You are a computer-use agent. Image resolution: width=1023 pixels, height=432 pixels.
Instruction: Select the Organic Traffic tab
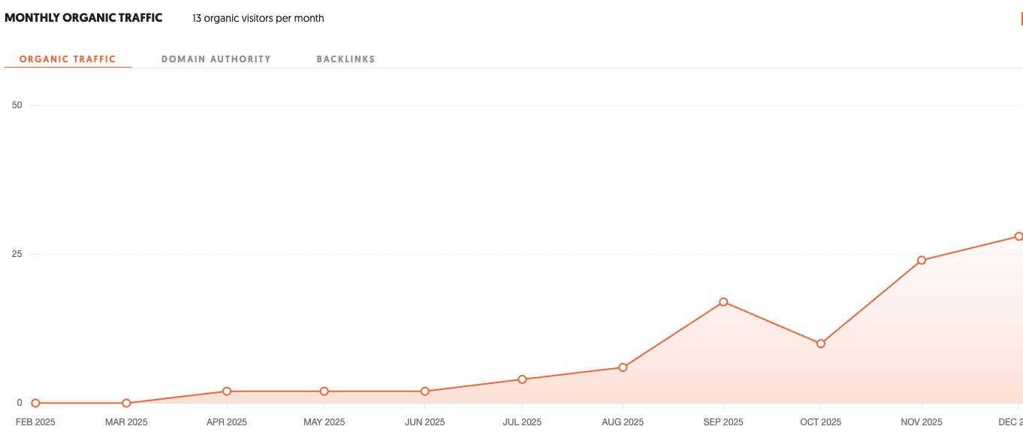pyautogui.click(x=68, y=59)
